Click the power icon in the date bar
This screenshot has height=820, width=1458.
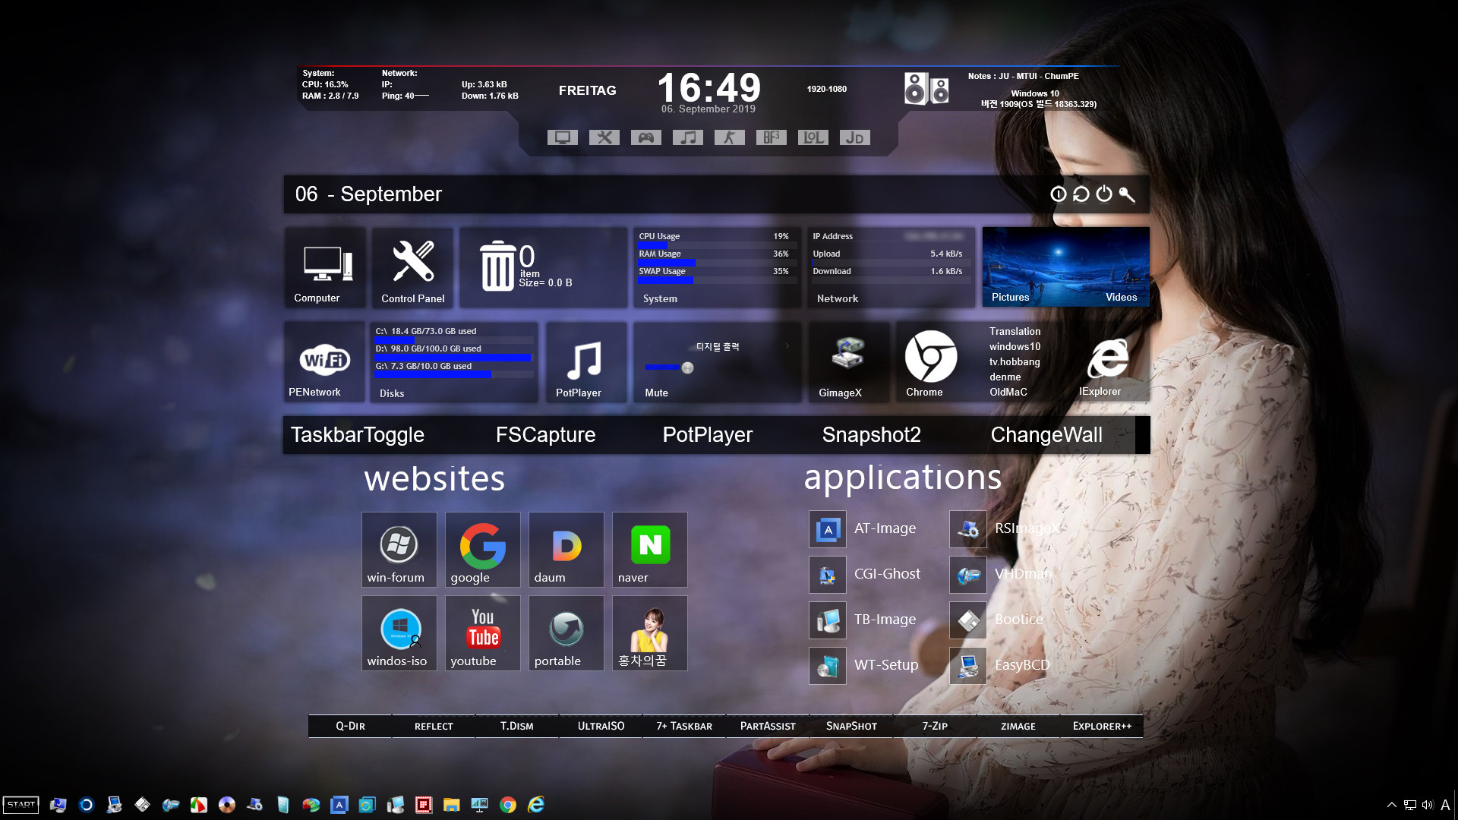1104,194
